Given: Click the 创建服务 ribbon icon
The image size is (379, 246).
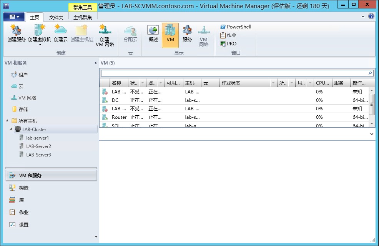Looking at the screenshot, I should [16, 33].
